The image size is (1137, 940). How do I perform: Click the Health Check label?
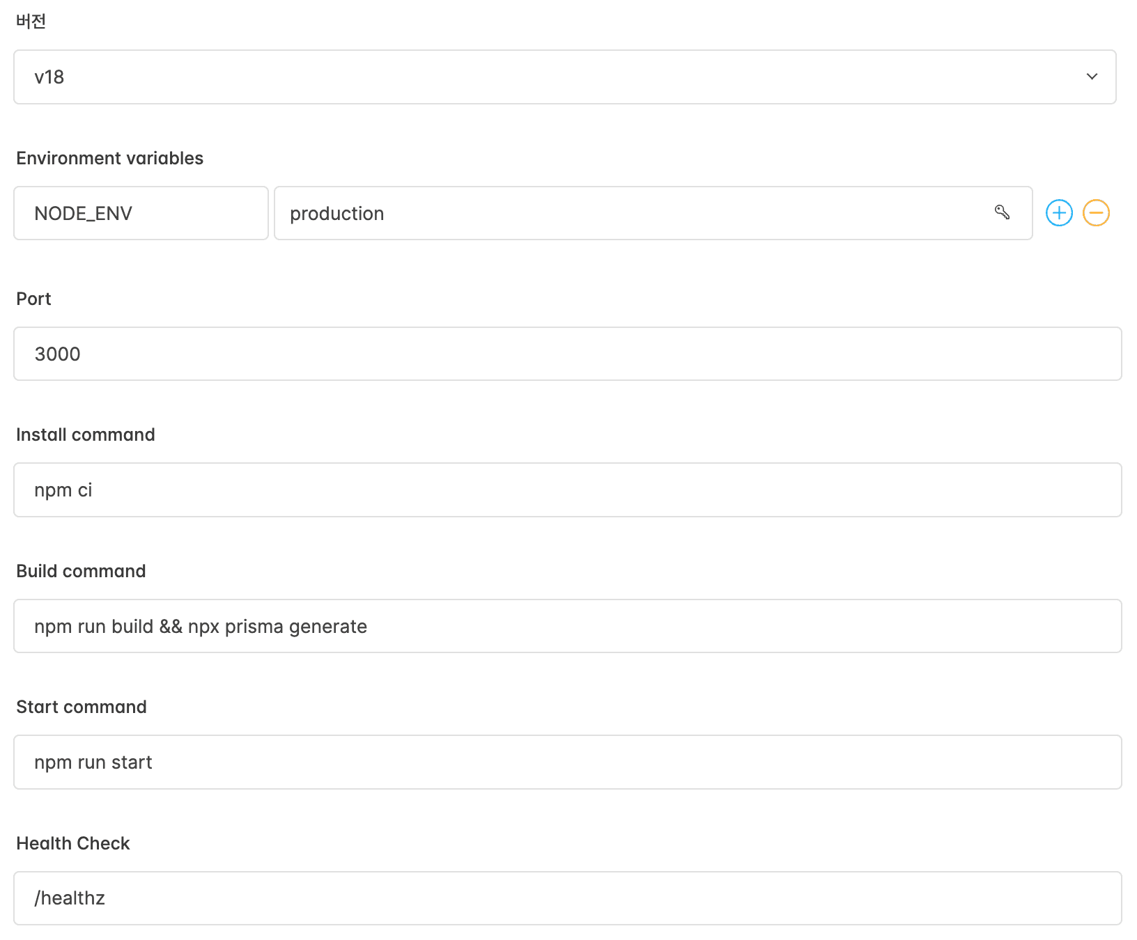[x=73, y=843]
